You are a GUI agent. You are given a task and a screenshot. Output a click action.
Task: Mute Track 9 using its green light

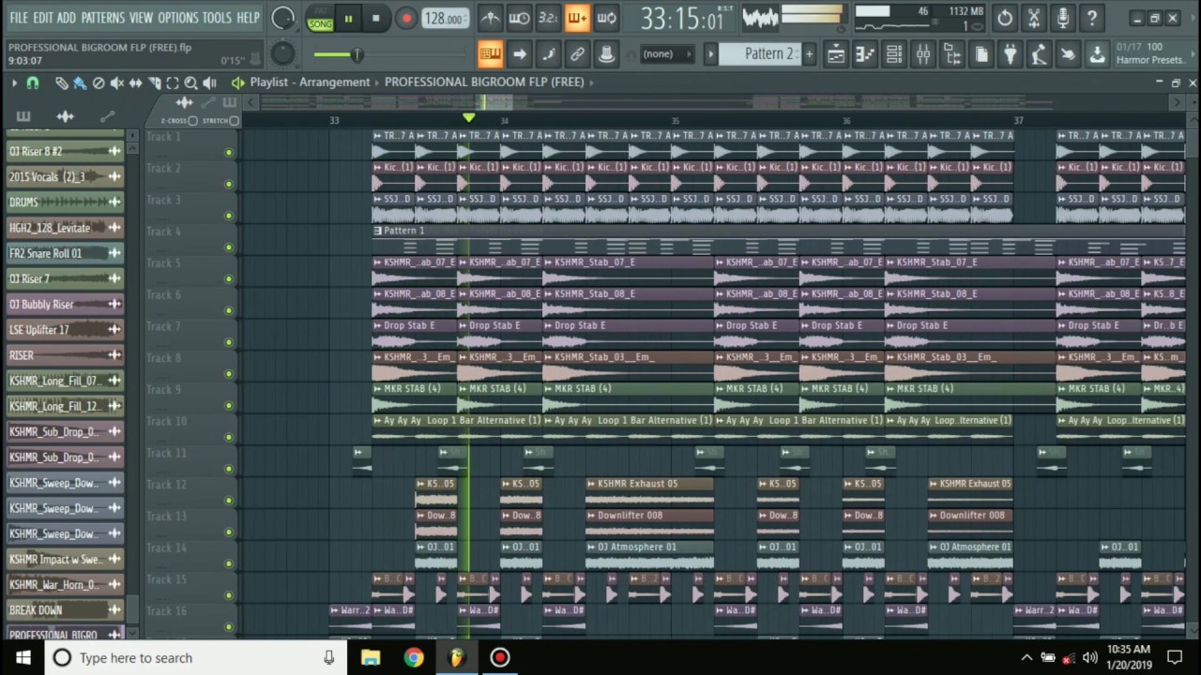[228, 406]
